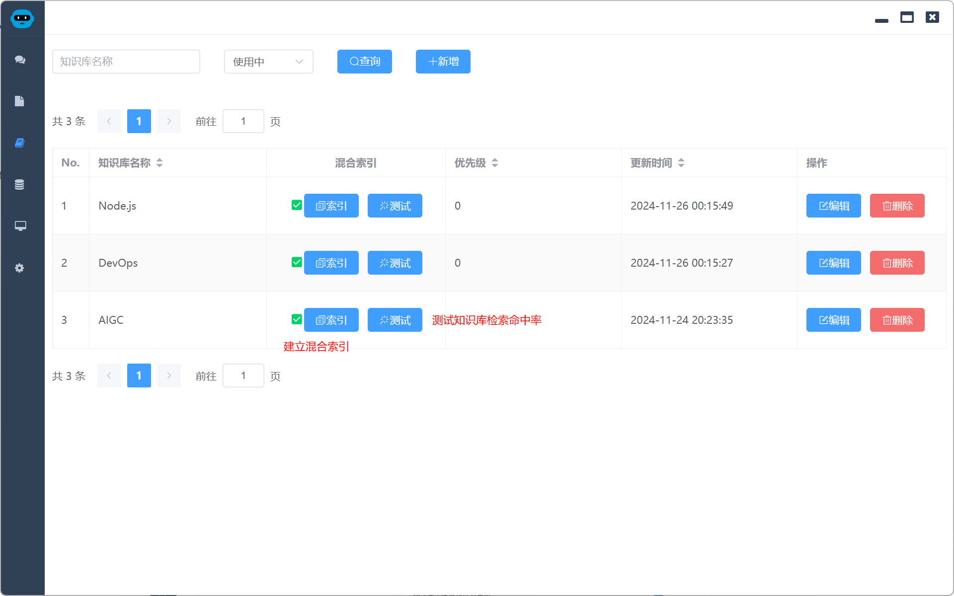Click the 查询 search button
This screenshot has height=596, width=954.
(365, 62)
